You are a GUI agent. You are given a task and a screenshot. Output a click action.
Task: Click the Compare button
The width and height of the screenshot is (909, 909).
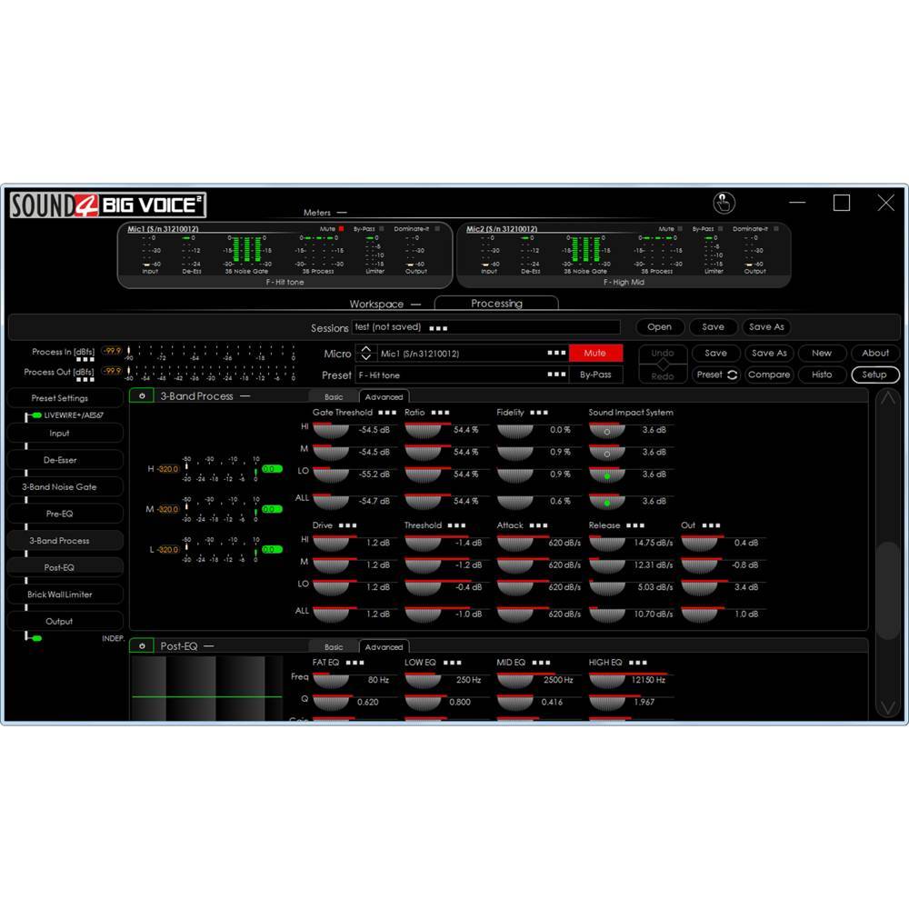(x=769, y=375)
